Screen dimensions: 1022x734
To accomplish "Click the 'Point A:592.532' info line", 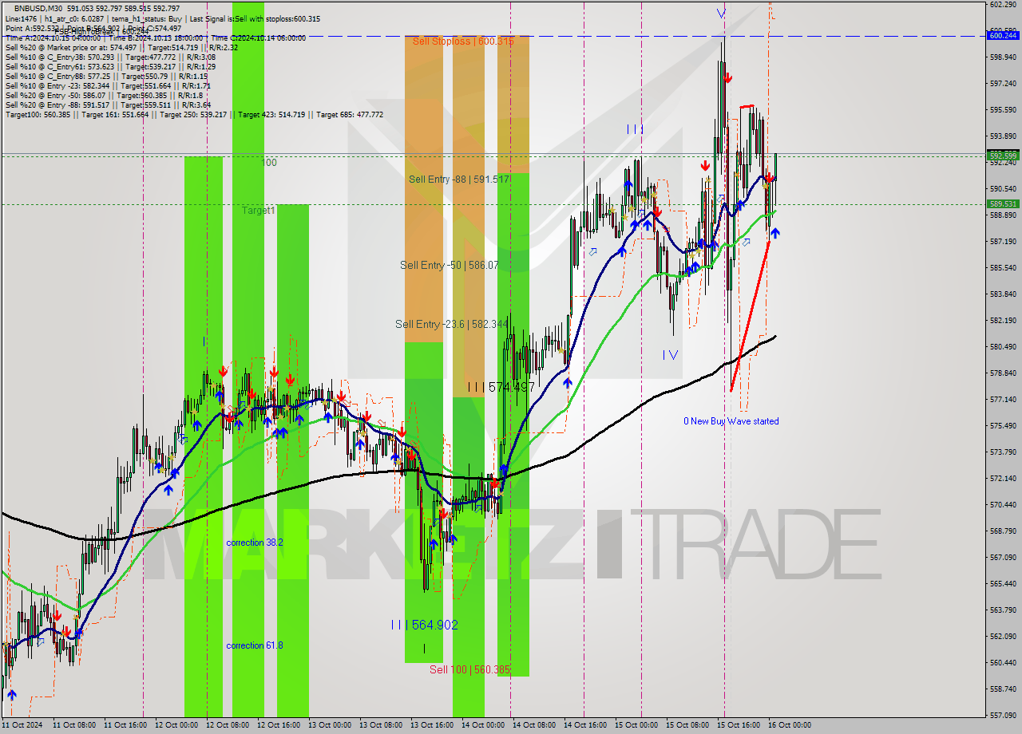I will [93, 28].
